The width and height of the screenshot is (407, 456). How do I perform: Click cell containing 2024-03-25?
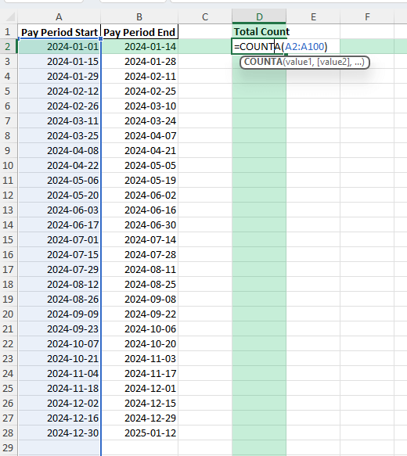pos(59,135)
